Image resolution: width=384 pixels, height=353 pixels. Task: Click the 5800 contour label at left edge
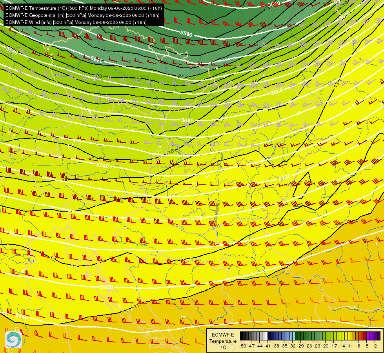pyautogui.click(x=15, y=234)
